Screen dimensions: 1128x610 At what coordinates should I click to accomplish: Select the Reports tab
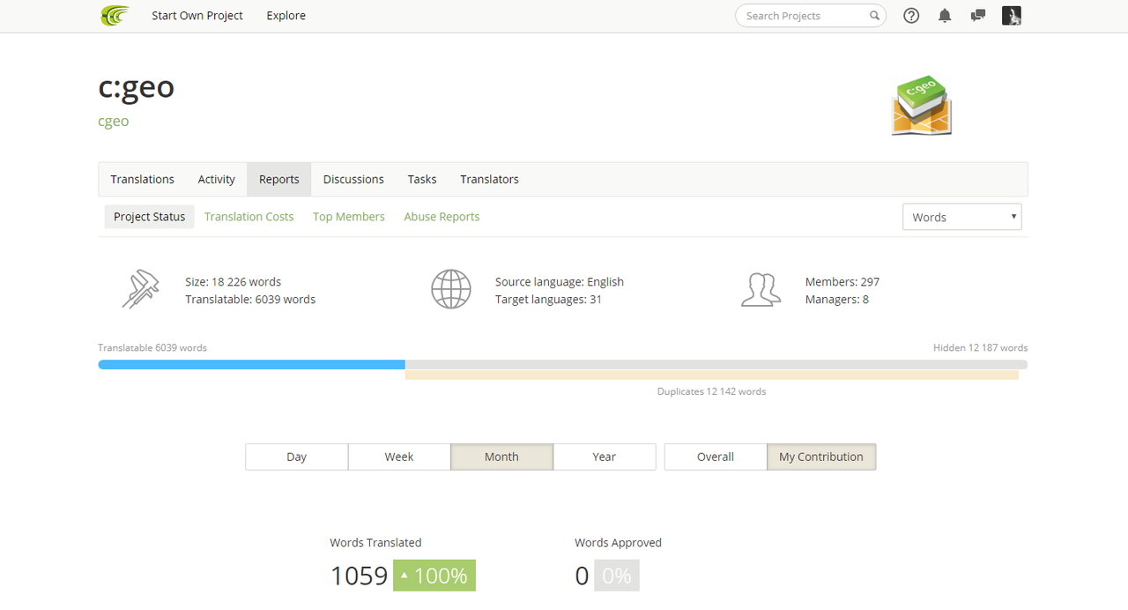279,179
